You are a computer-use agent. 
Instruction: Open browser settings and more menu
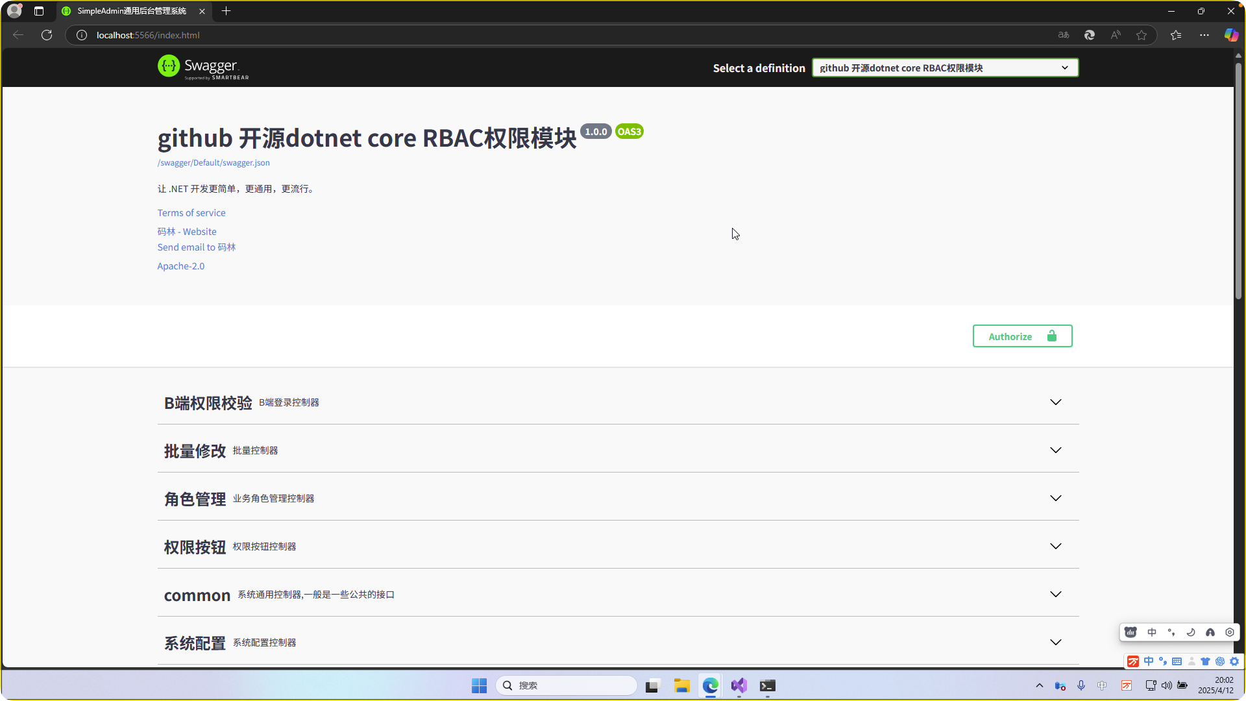click(1204, 35)
